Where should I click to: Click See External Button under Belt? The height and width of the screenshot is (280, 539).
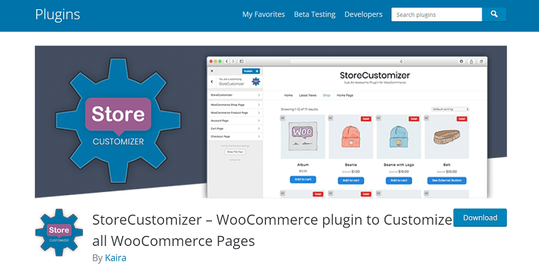point(447,180)
